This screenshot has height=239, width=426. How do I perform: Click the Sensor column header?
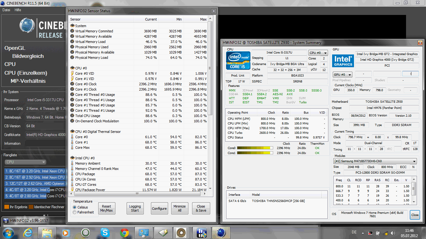(x=101, y=19)
